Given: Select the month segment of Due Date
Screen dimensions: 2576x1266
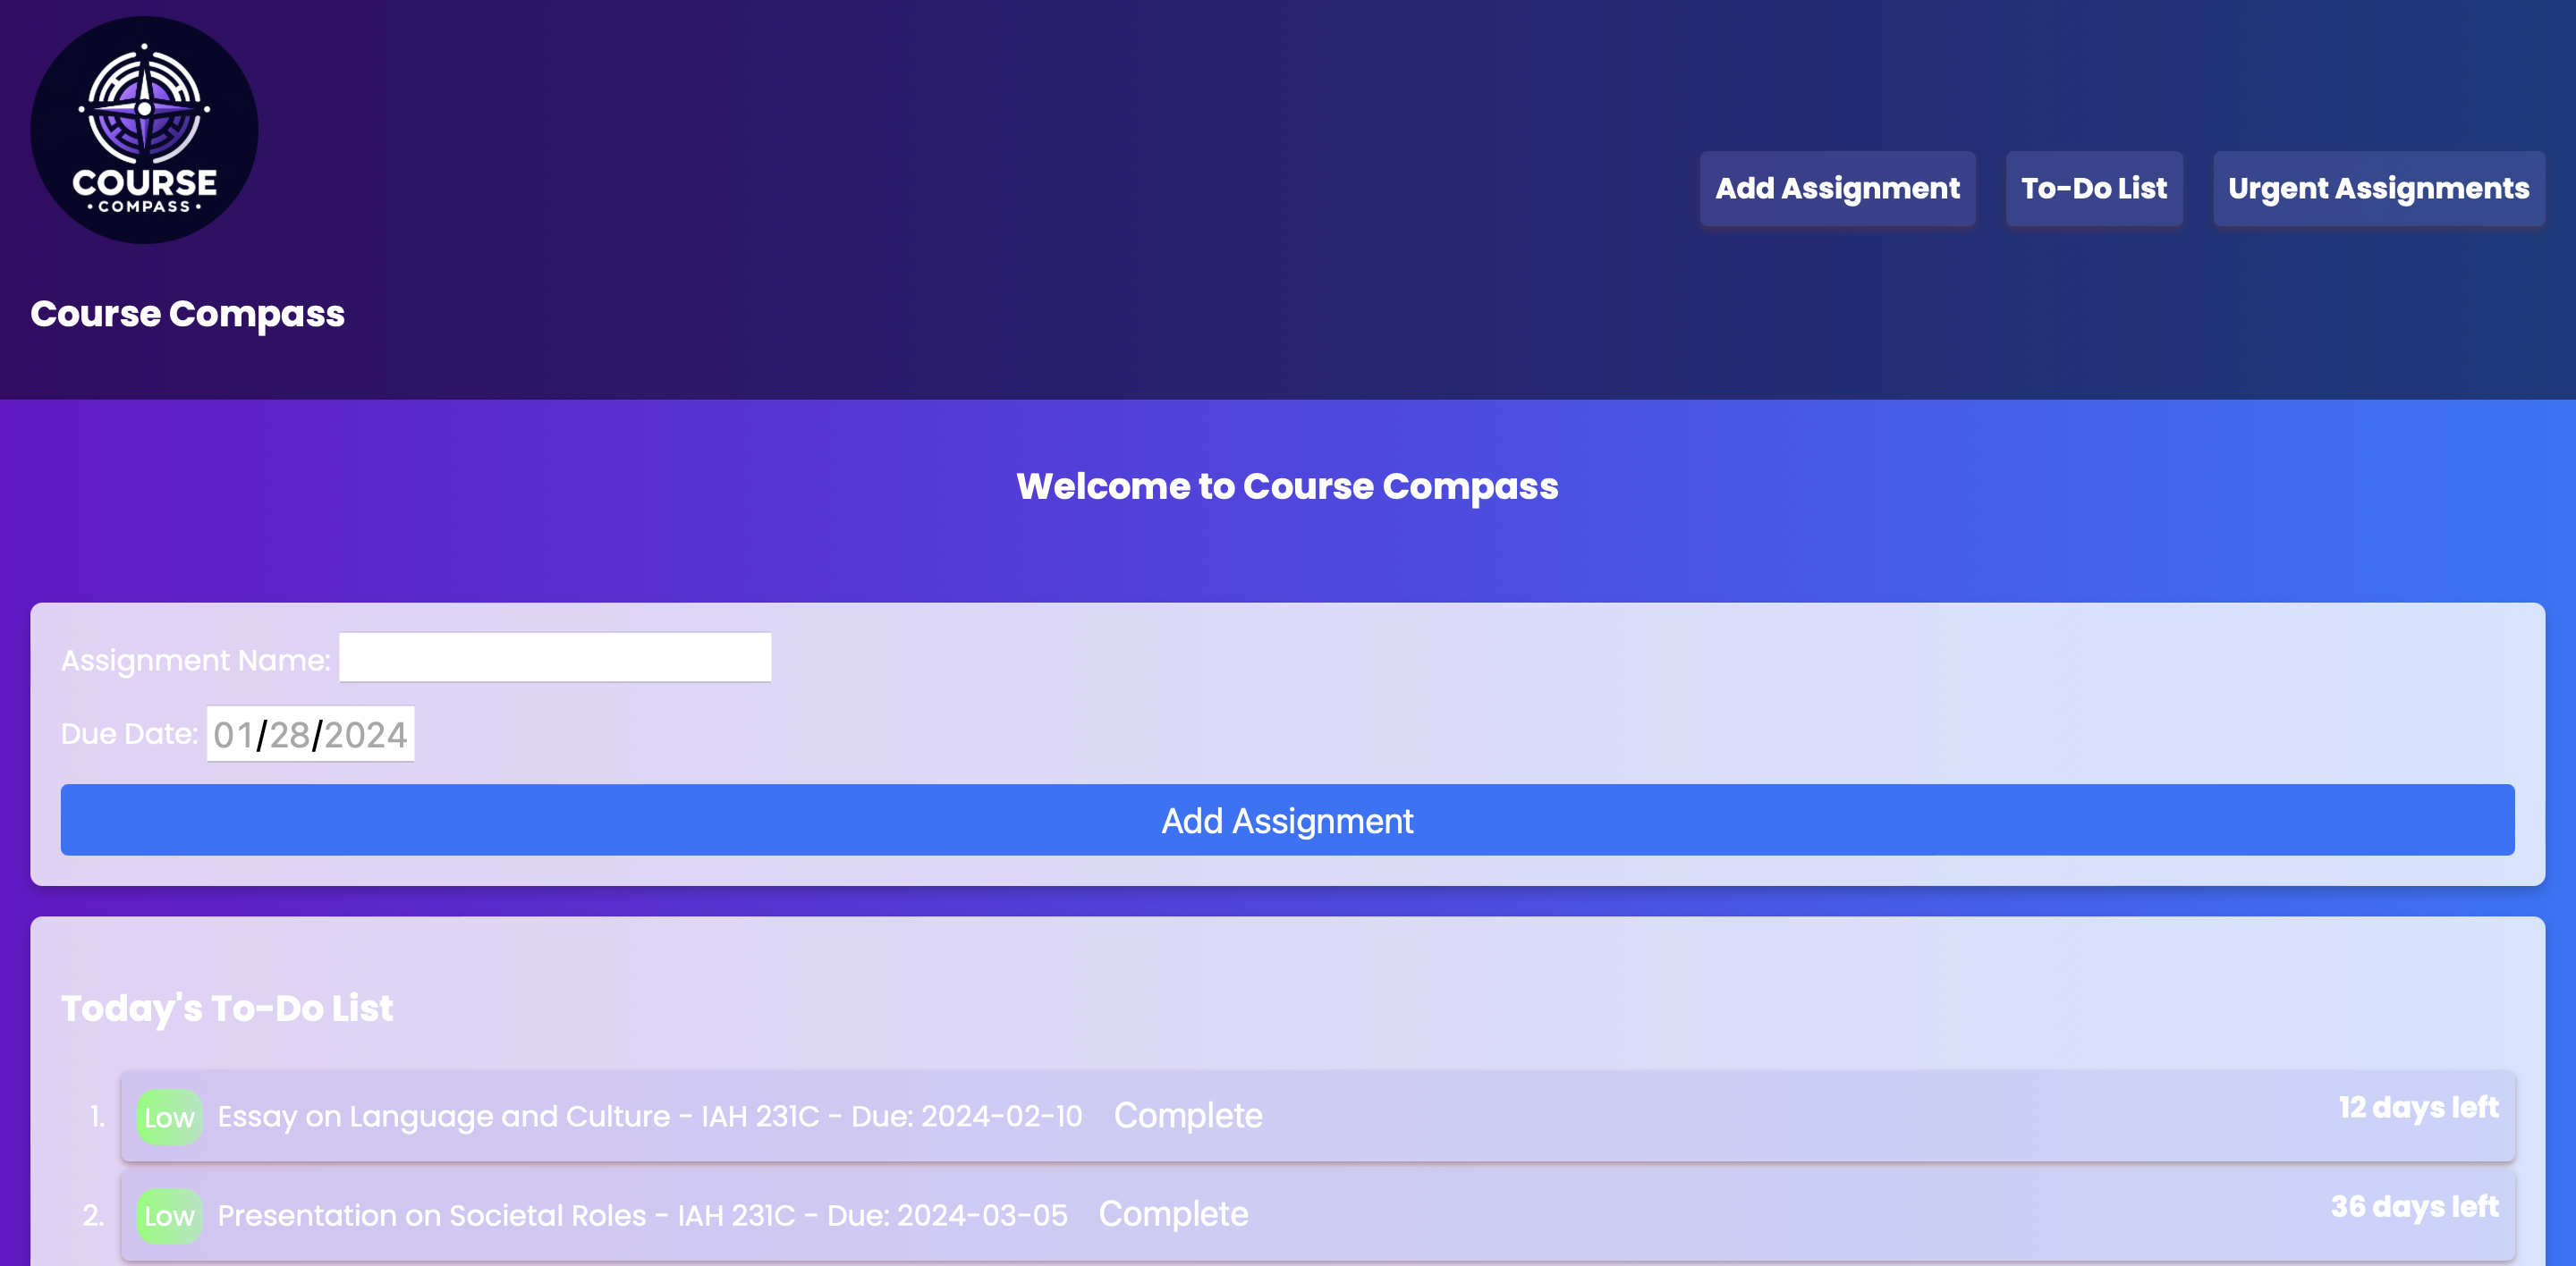Looking at the screenshot, I should coord(233,734).
